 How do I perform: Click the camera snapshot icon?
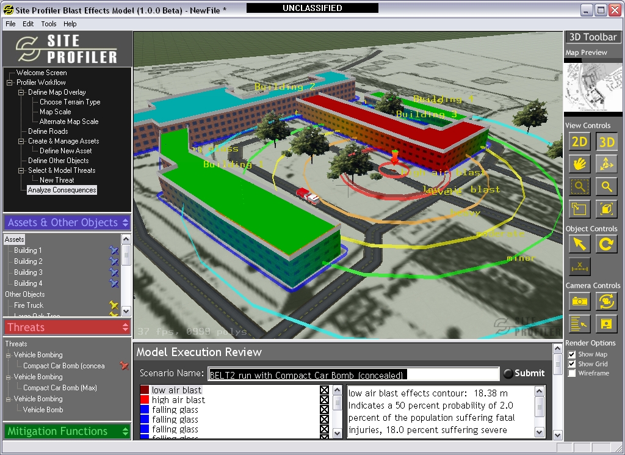coord(579,302)
